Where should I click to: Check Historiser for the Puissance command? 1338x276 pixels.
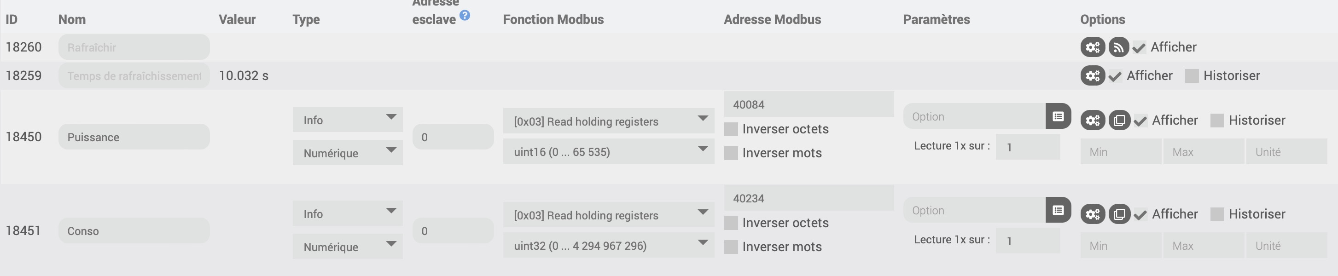[x=1217, y=121]
